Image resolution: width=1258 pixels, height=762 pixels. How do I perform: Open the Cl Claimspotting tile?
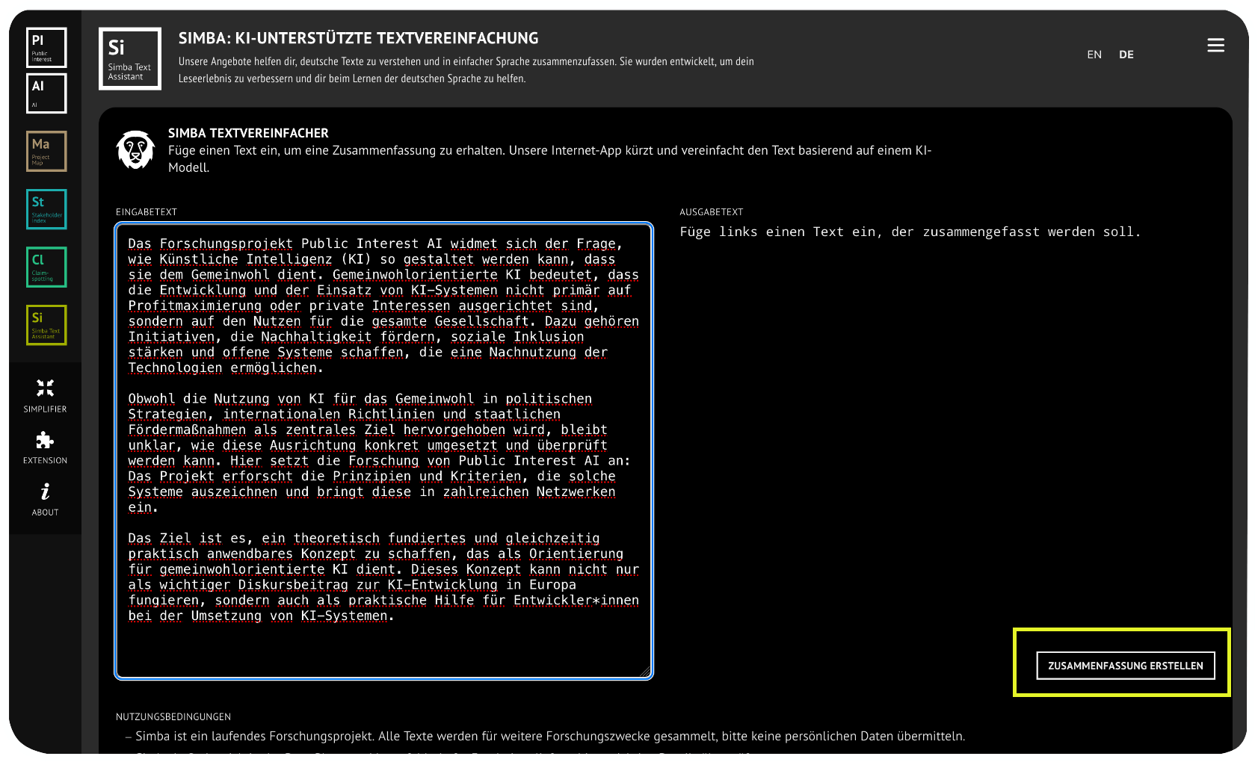point(46,267)
